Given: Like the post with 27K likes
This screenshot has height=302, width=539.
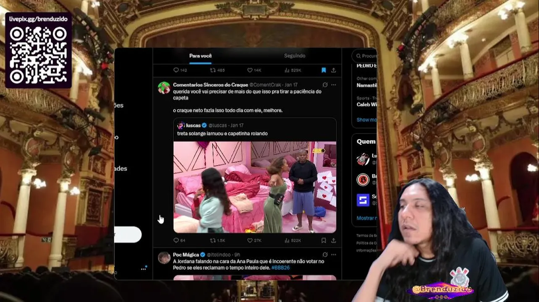Looking at the screenshot, I should [x=254, y=240].
